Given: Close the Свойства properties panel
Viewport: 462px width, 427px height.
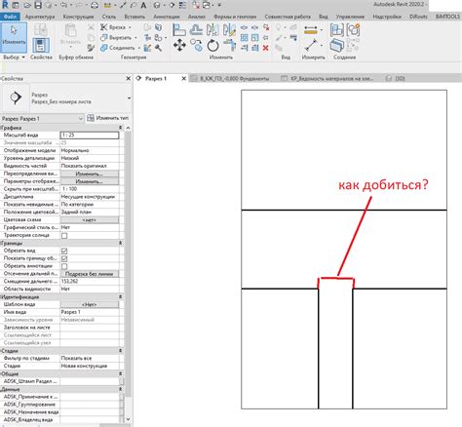Looking at the screenshot, I should [128, 79].
